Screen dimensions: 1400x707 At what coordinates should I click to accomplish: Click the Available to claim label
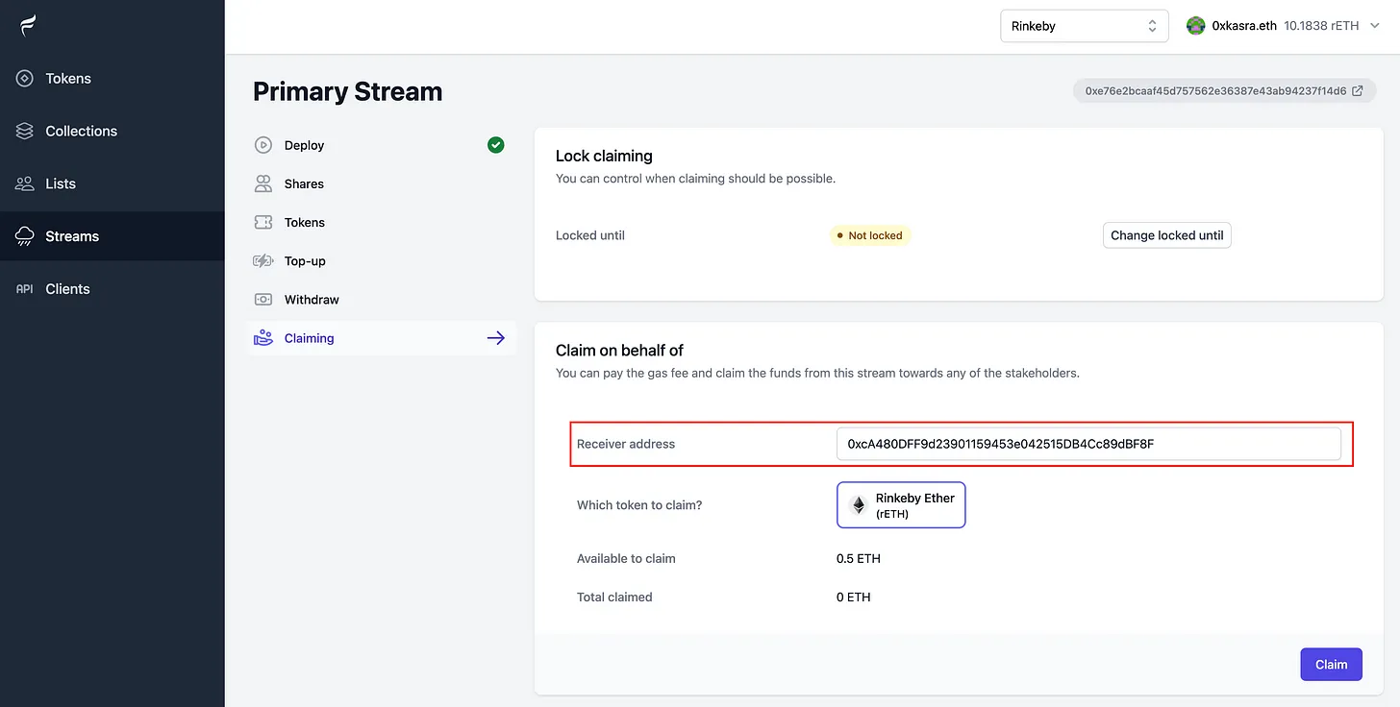coord(626,558)
